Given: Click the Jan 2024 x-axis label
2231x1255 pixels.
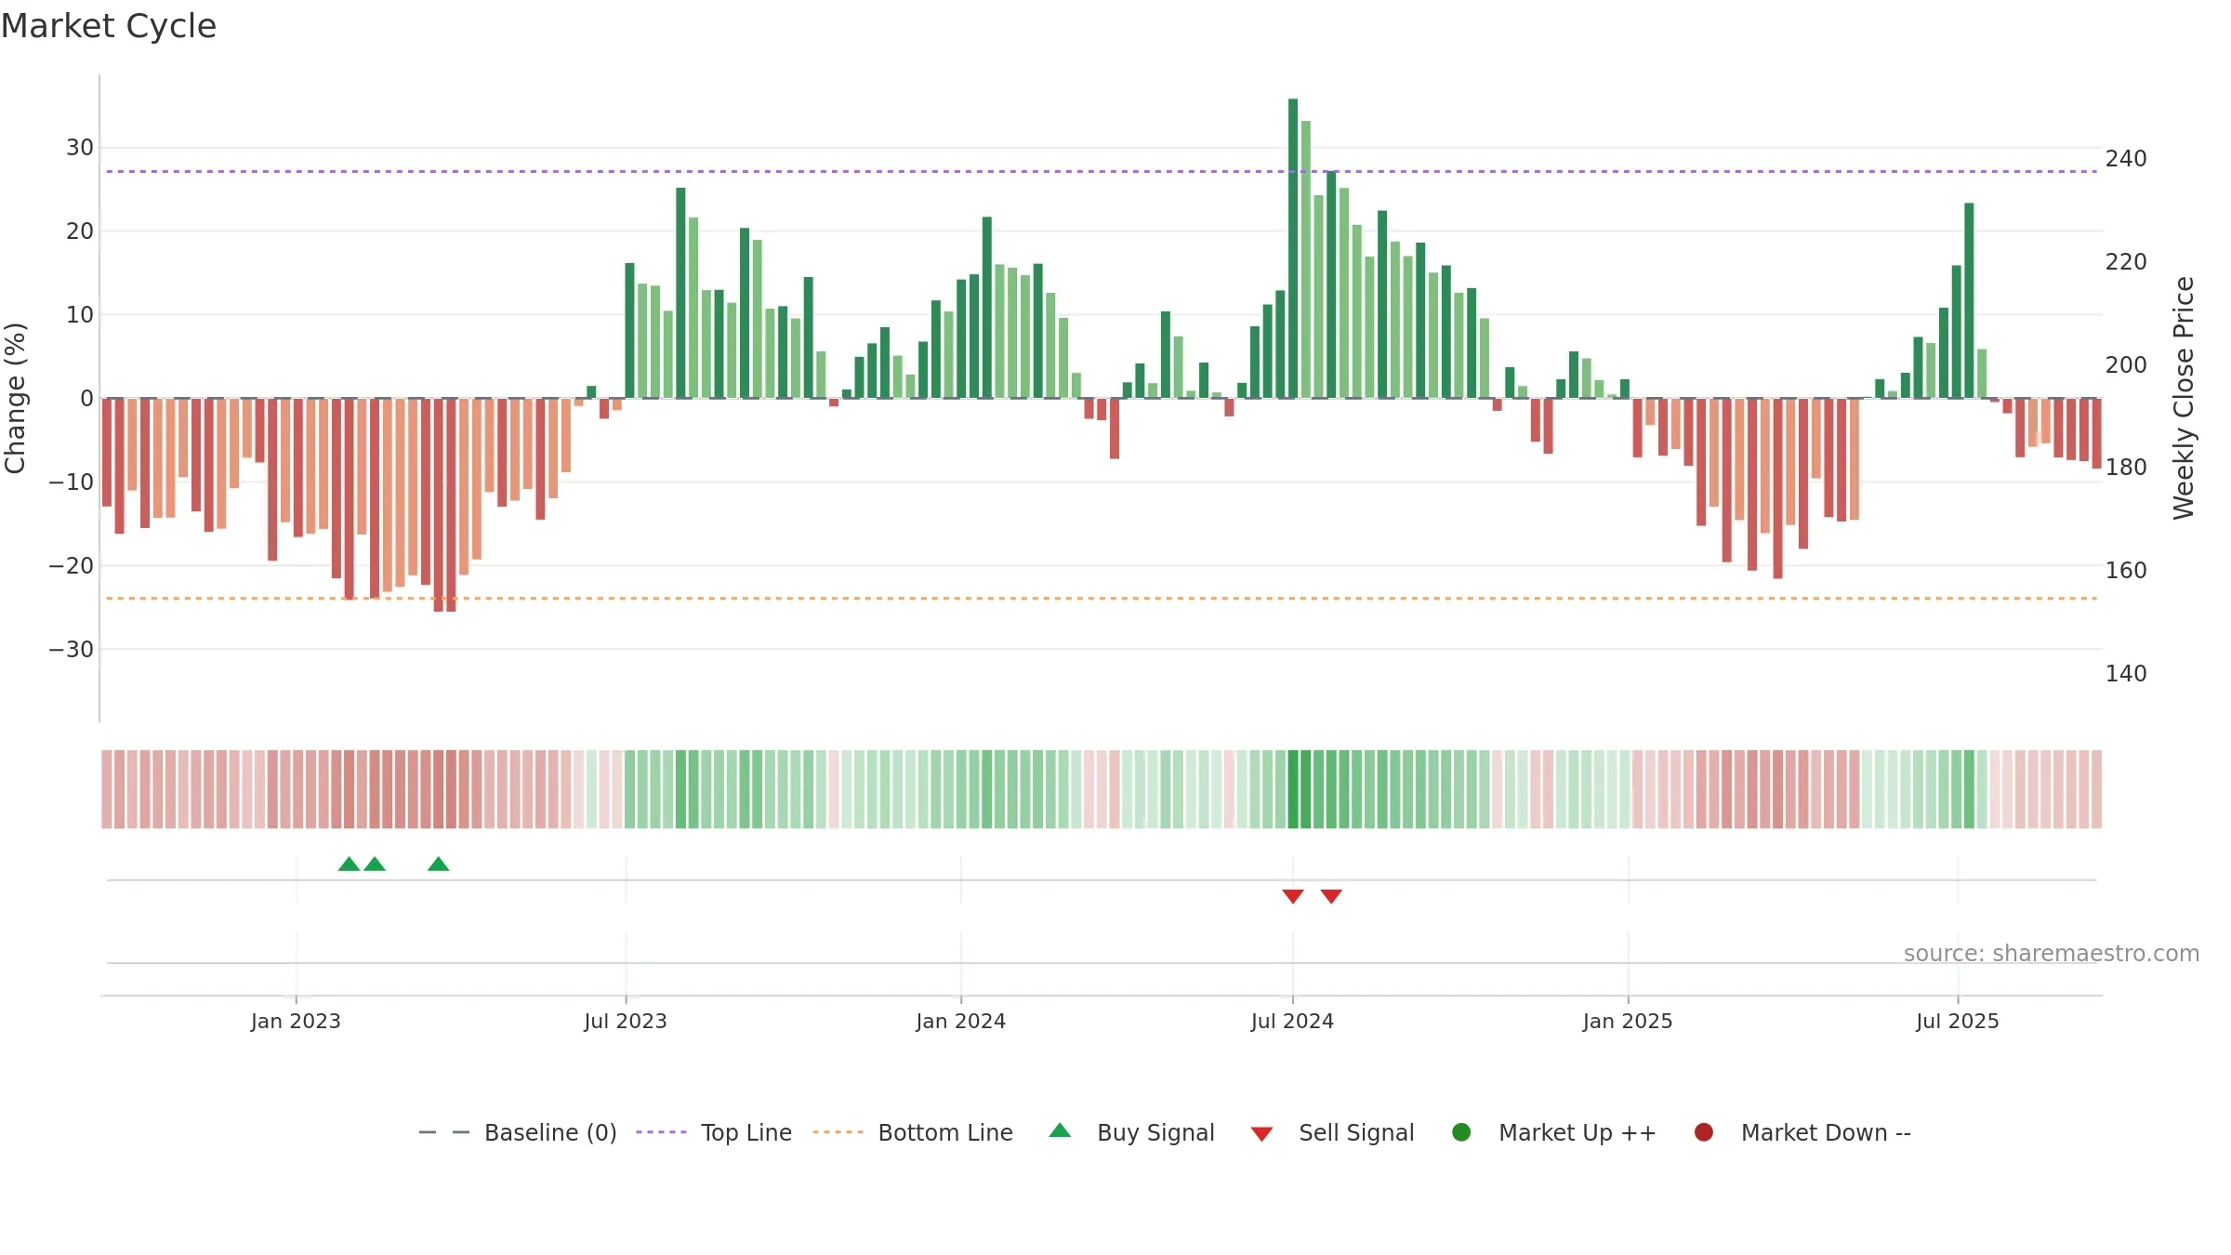Looking at the screenshot, I should click(x=960, y=1021).
